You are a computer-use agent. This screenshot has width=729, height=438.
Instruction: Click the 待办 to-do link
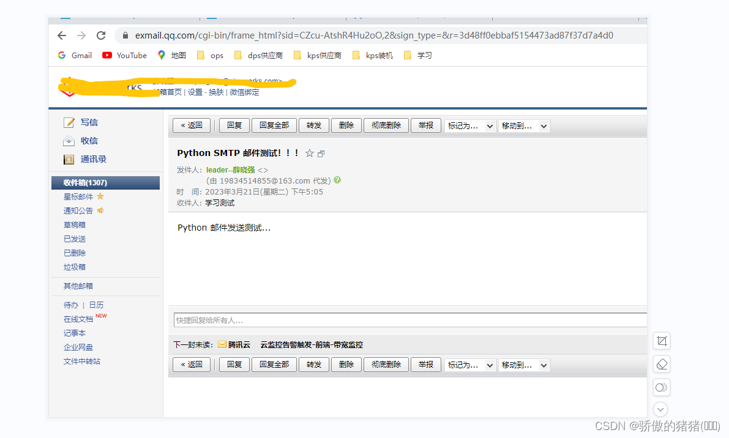(70, 305)
